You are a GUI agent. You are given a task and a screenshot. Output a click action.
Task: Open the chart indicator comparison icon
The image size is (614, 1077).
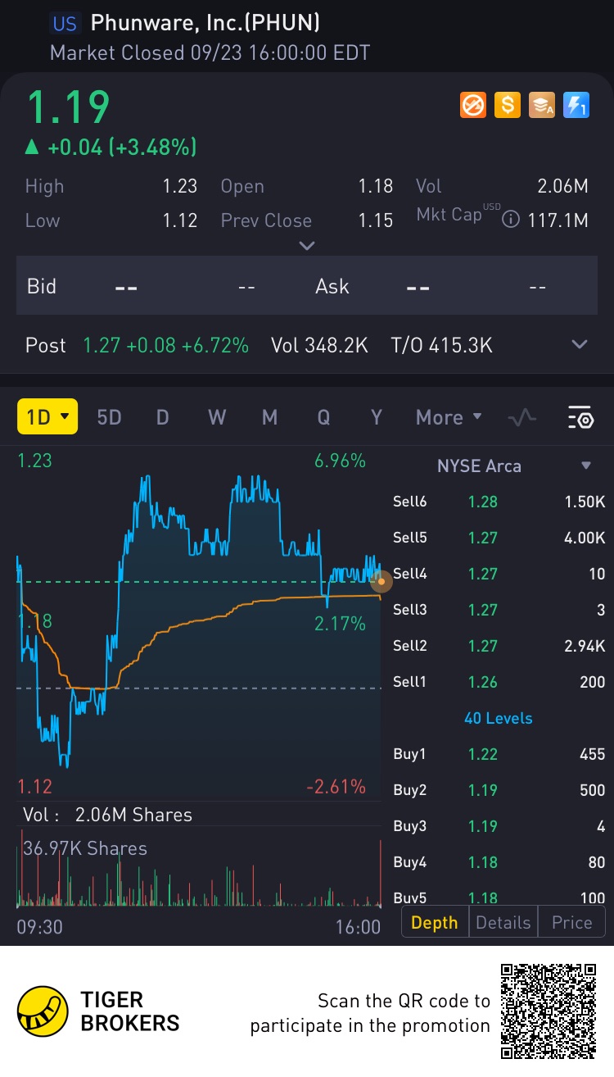tap(521, 417)
